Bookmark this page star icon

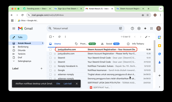point(148,15)
